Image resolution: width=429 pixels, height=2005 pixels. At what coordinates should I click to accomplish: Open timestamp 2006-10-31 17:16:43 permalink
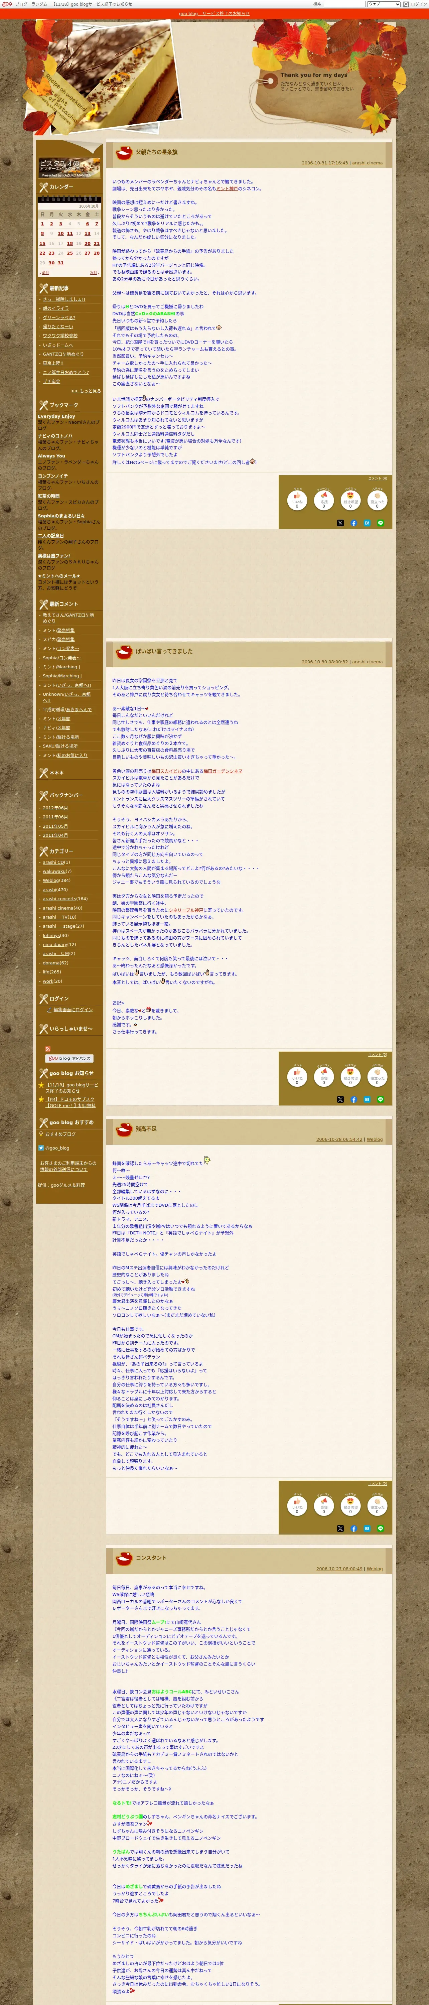click(x=325, y=163)
